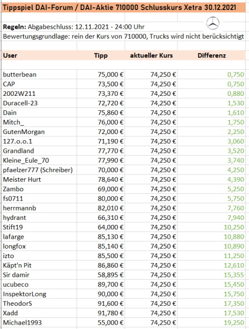Select the butterbean user cell
Screen dimensions: 249x329
[x=39, y=74]
